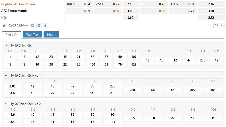Open the stacked list view icon
Screen dimensions: 226x127
point(39,26)
